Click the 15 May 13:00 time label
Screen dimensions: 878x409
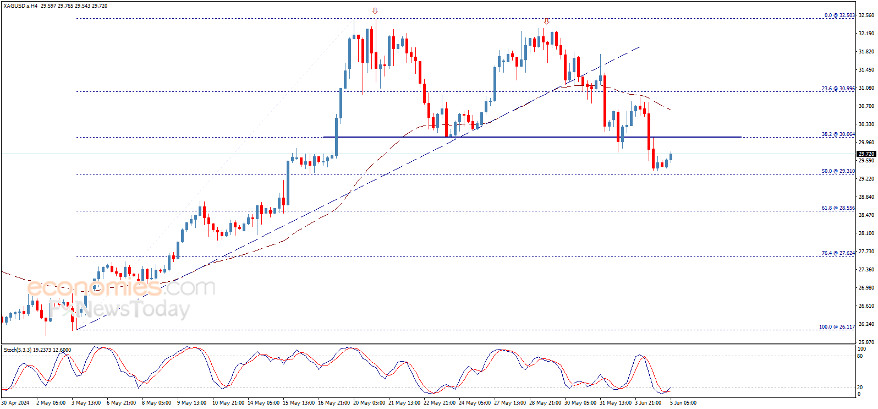299,403
